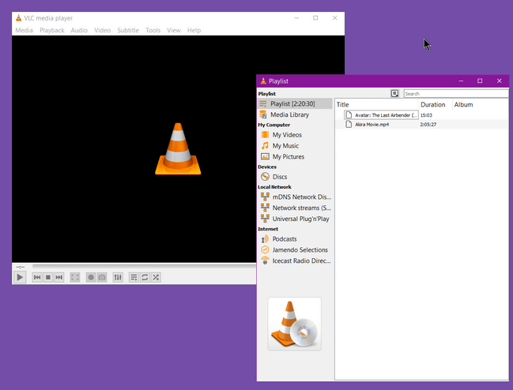Click the My Pictures image icon
The width and height of the screenshot is (513, 390).
265,156
